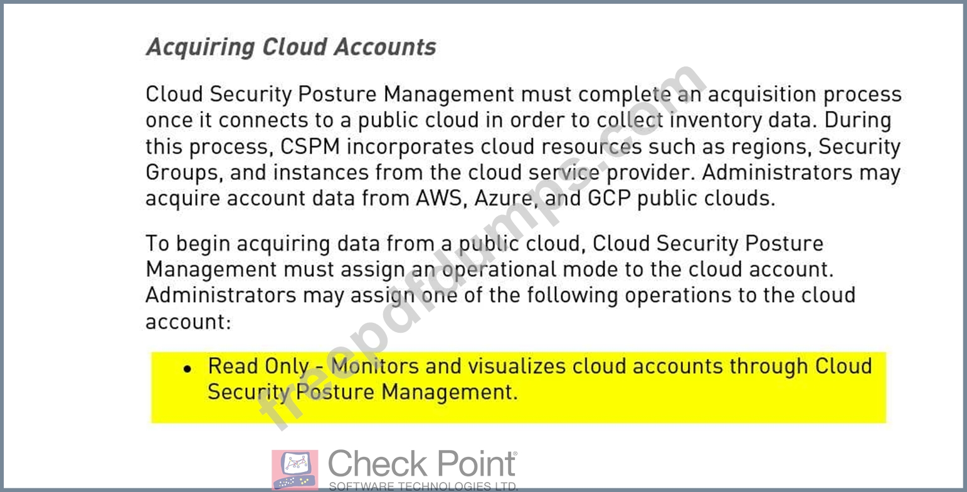The height and width of the screenshot is (492, 967).
Task: Click the phrase acquisition process
Action: pyautogui.click(x=805, y=95)
